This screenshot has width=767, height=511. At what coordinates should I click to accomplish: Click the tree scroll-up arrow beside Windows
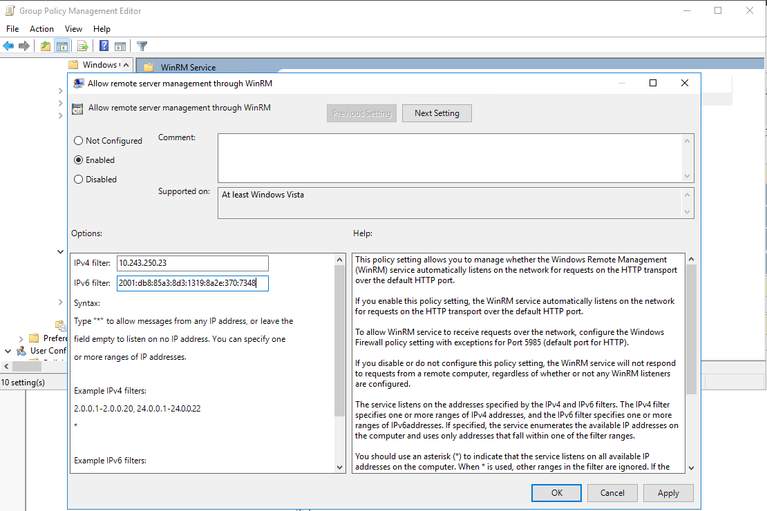click(126, 64)
